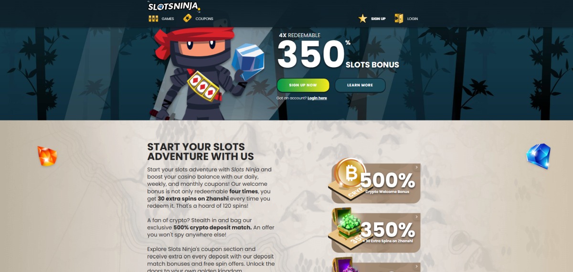This screenshot has width=573, height=272.
Task: Click the slot machine Games icon
Action: pos(153,19)
